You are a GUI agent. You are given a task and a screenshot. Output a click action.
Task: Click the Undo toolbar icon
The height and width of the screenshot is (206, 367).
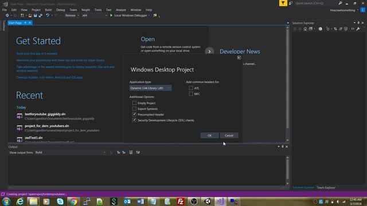tap(48, 15)
